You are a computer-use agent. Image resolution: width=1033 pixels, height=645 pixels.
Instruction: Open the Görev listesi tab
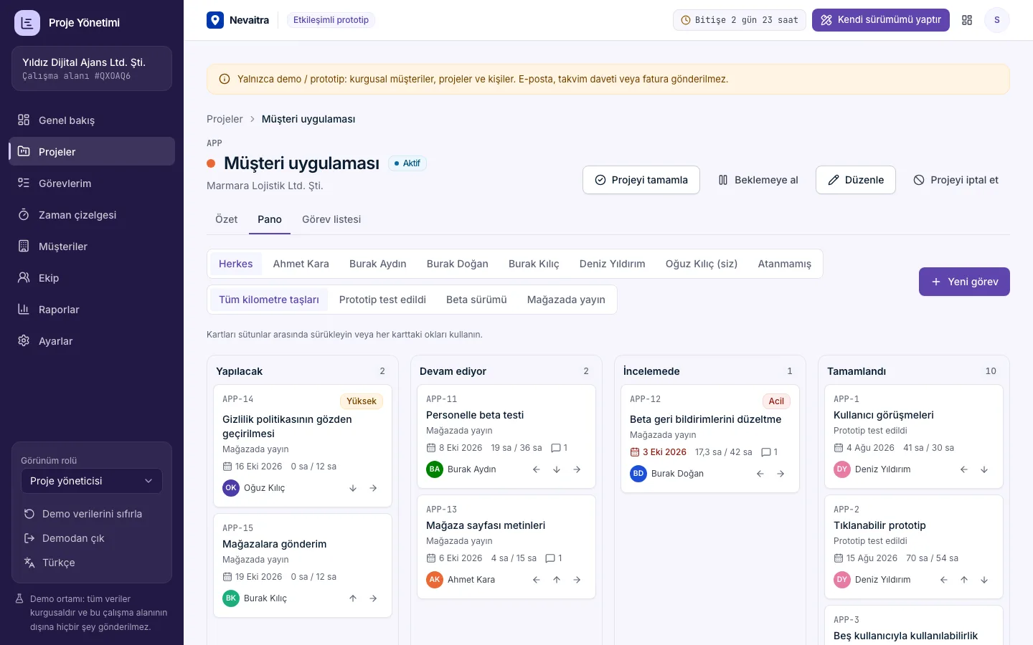click(331, 219)
